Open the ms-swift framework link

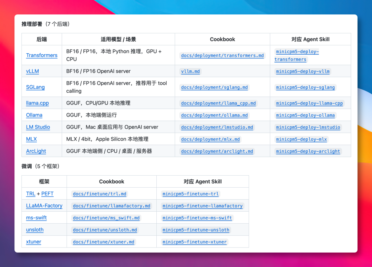coord(36,218)
